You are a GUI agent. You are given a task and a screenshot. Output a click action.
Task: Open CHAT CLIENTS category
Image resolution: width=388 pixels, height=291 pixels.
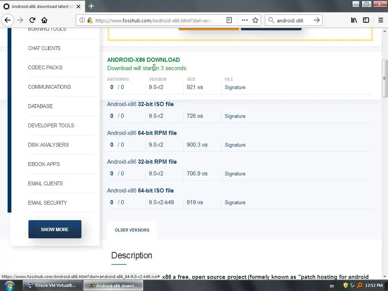coord(44,48)
